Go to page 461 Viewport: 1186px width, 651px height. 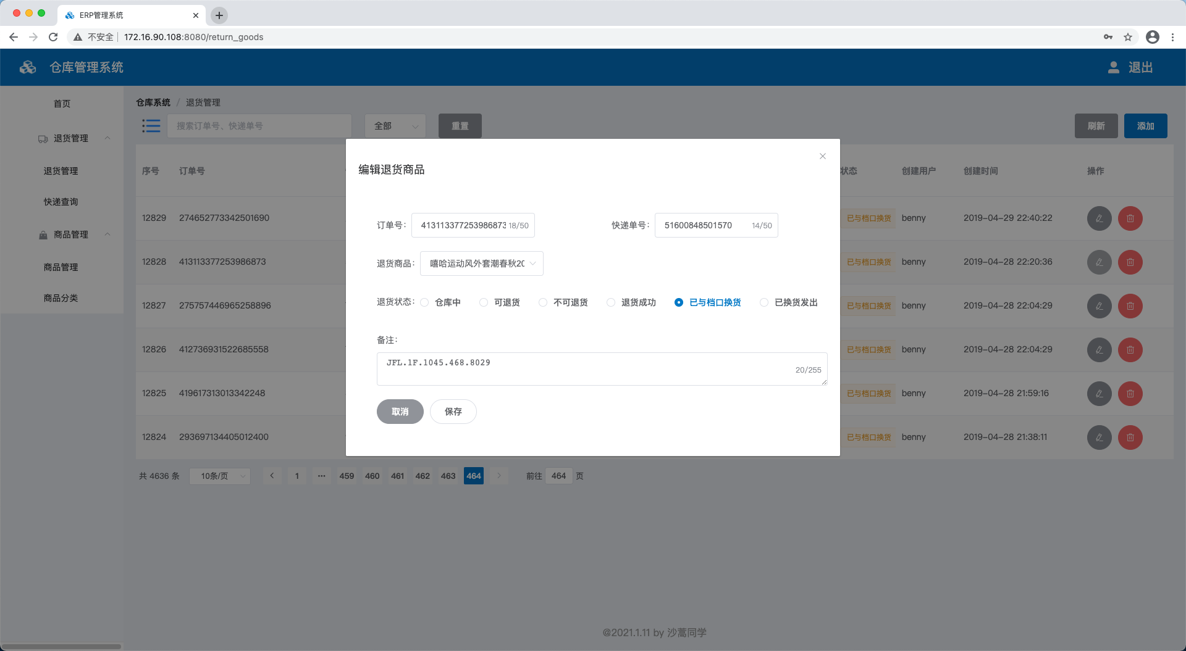(398, 476)
